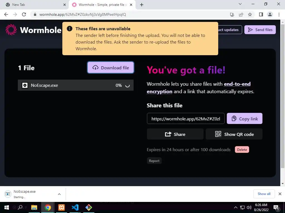Click the address bar URL

point(83,14)
